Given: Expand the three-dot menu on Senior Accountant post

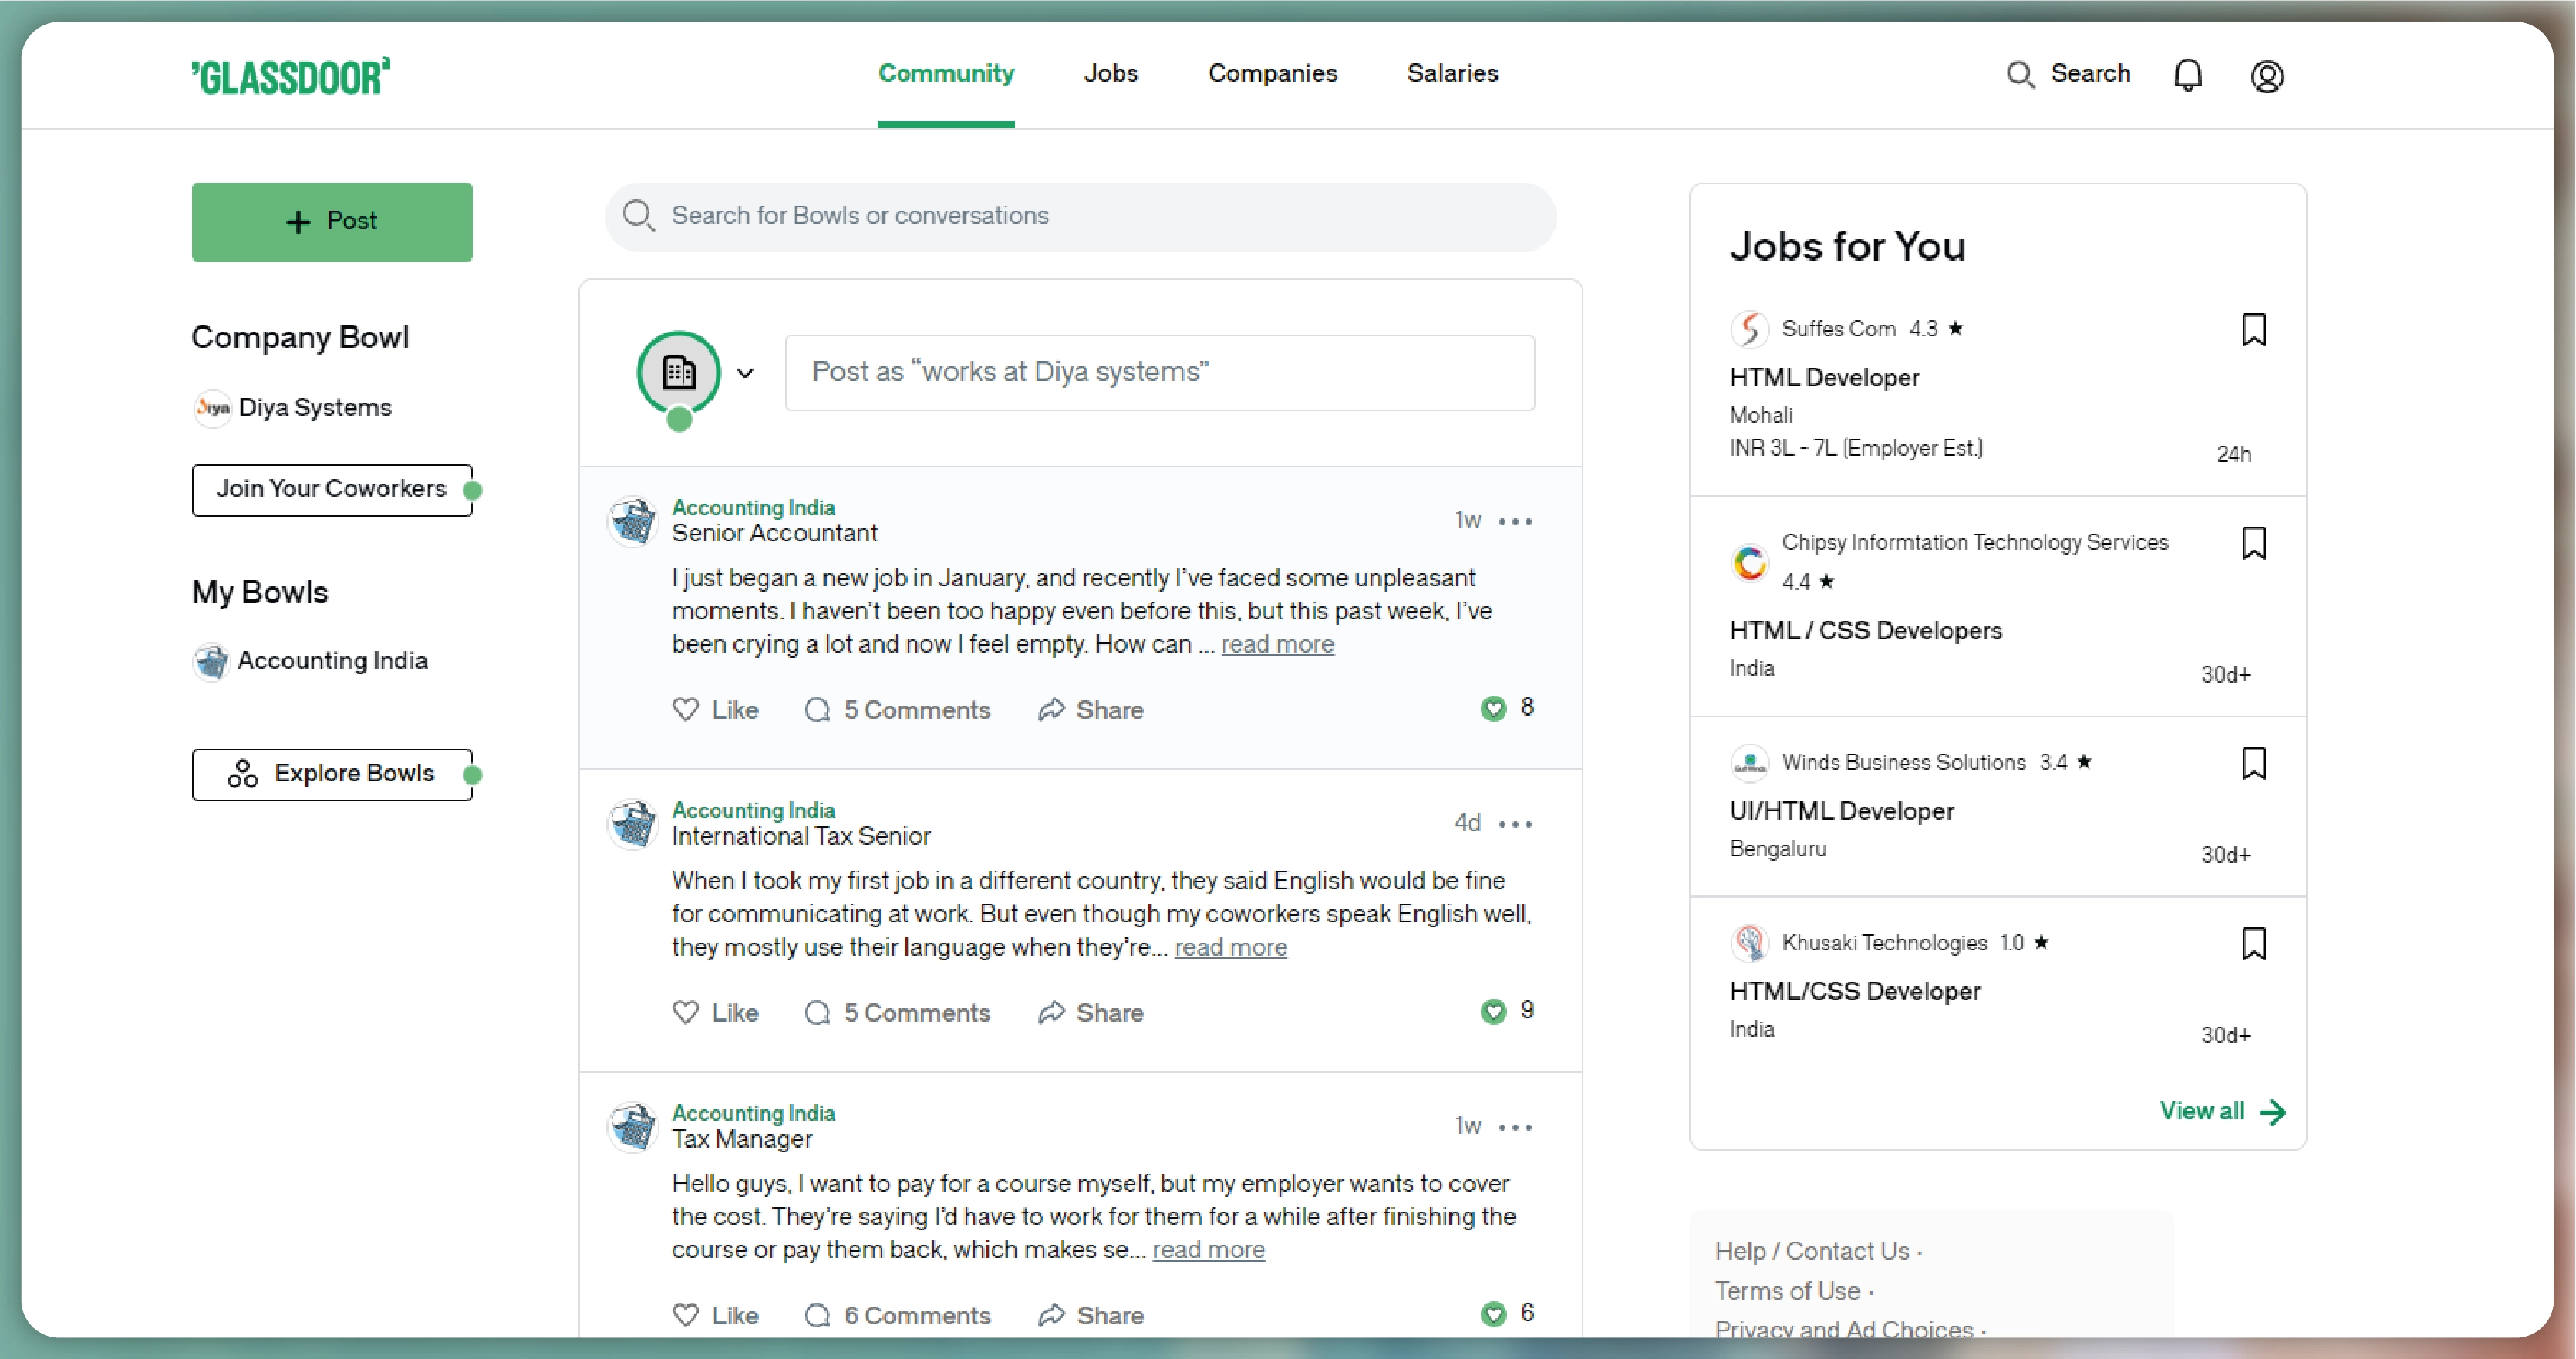Looking at the screenshot, I should [1516, 521].
